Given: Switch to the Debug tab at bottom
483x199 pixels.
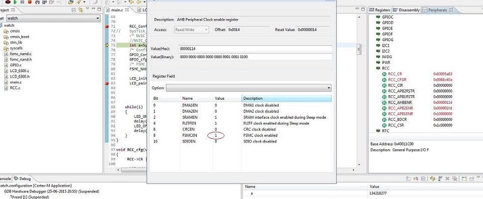Looking at the screenshot, I should [22, 178].
